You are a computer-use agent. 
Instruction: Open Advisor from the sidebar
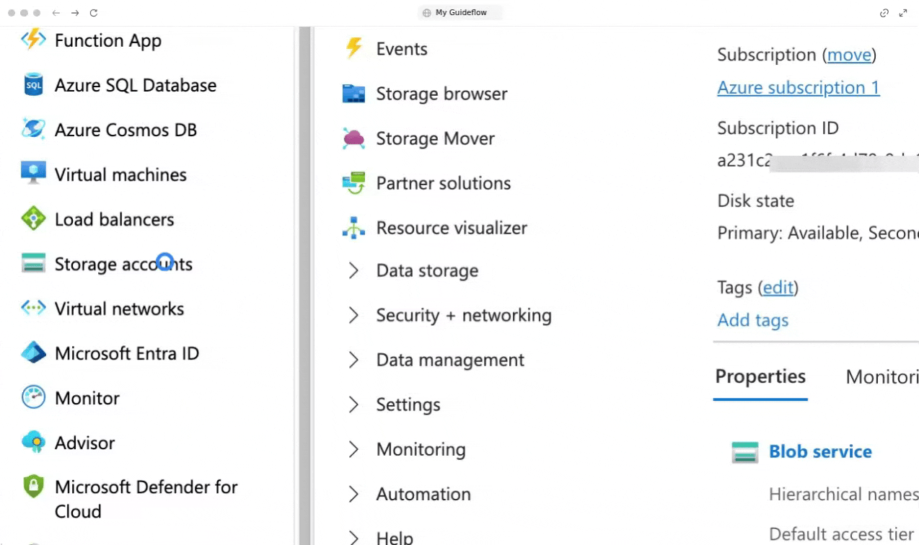click(84, 443)
